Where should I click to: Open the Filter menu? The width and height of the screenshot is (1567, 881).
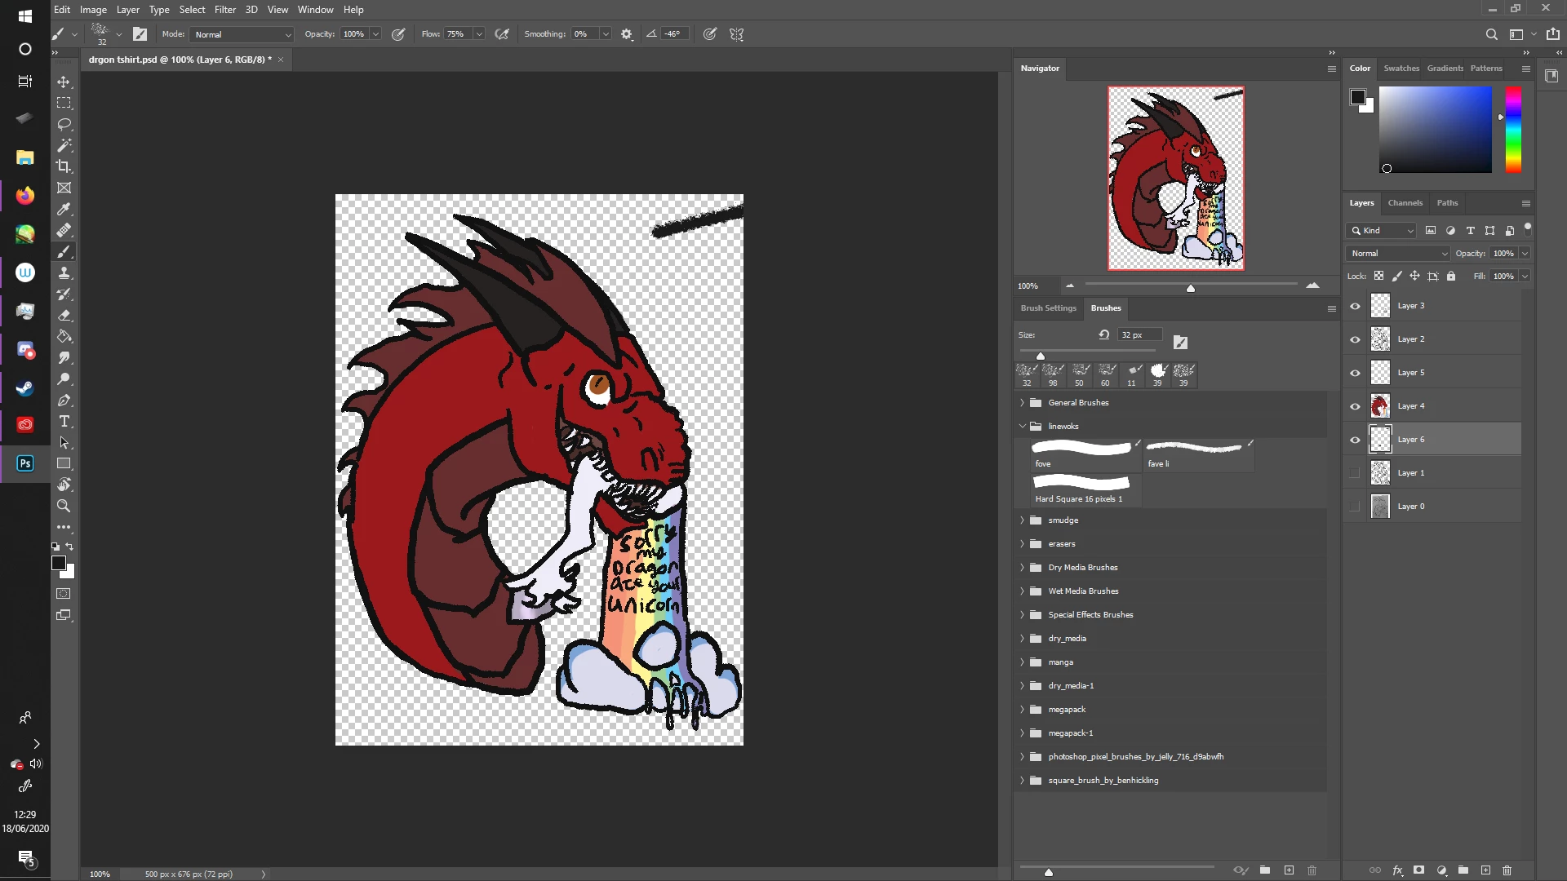[224, 10]
